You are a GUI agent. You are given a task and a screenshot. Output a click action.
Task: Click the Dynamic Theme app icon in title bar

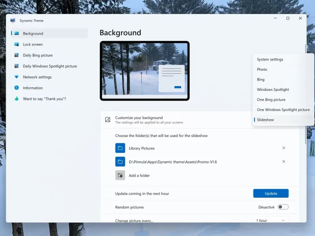[x=13, y=20]
